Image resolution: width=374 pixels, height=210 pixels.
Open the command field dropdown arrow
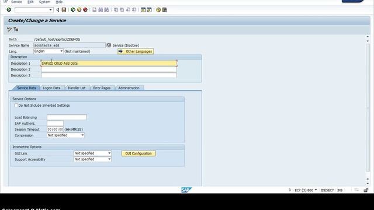[51, 10]
